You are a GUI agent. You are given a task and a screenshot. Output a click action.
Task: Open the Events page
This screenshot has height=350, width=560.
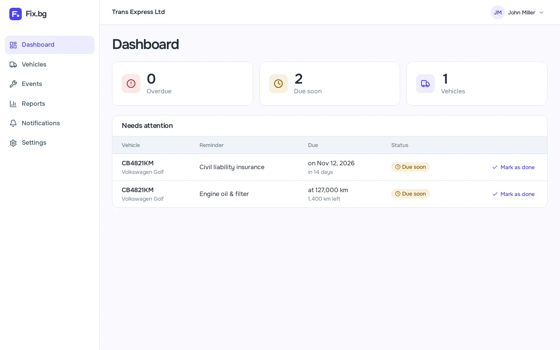pyautogui.click(x=49, y=84)
